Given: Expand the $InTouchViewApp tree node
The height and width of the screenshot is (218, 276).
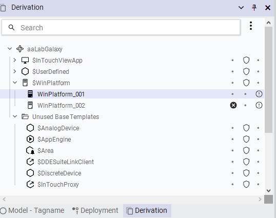Looking at the screenshot, I should [x=15, y=61].
